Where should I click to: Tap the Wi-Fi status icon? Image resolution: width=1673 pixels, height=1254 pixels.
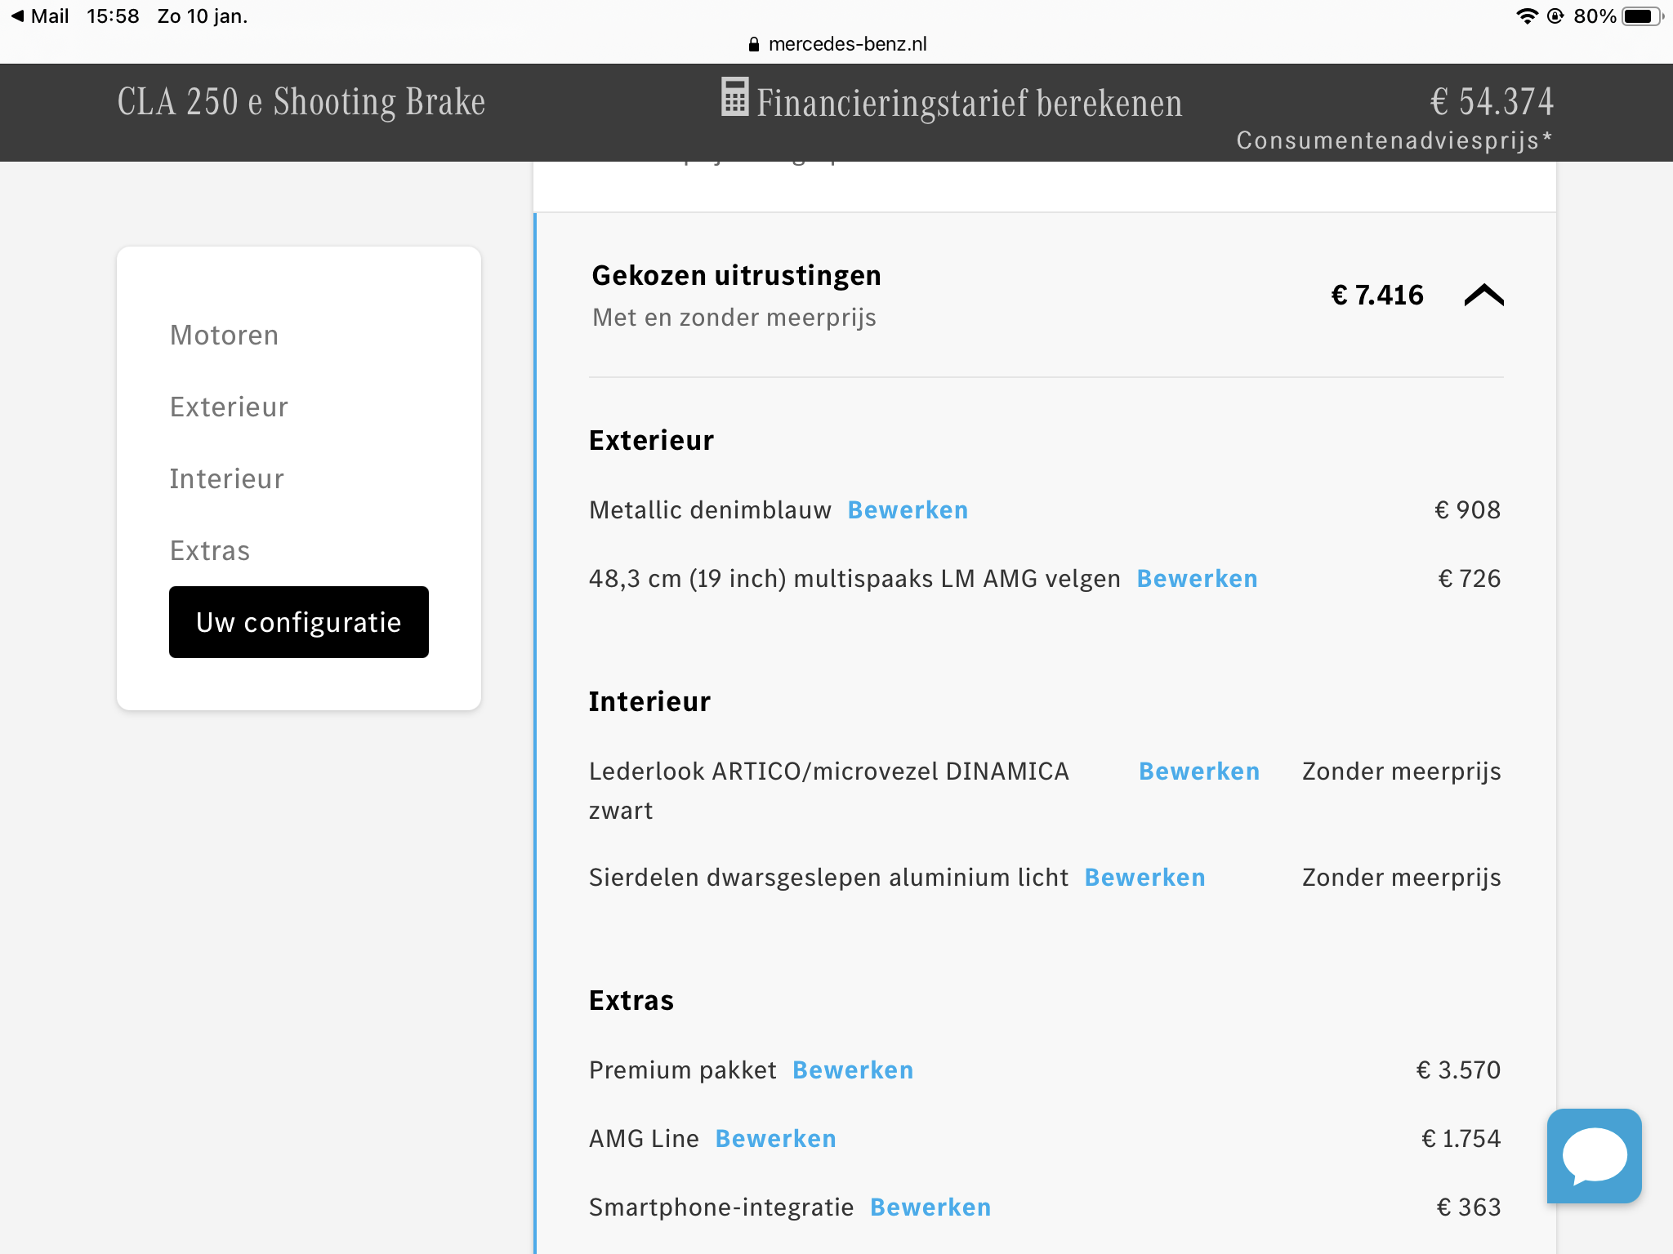point(1526,16)
